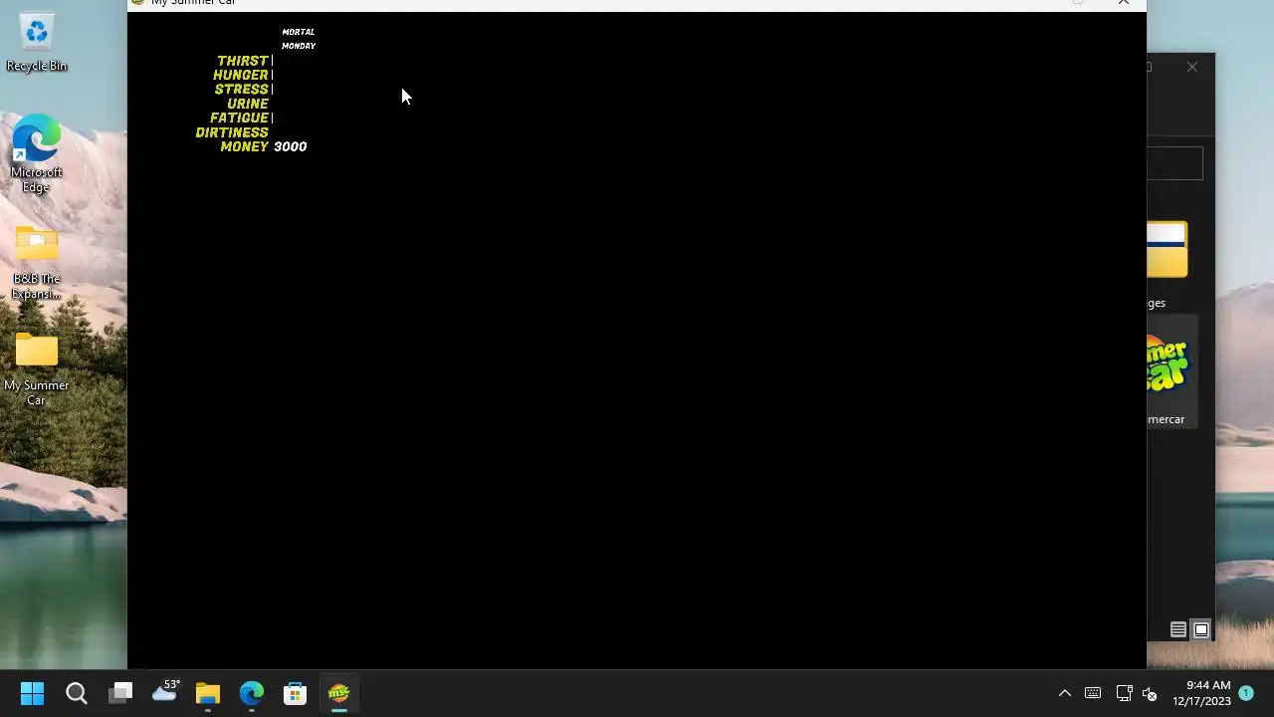Click the STRESS stat label
This screenshot has height=717, width=1274.
pos(242,90)
